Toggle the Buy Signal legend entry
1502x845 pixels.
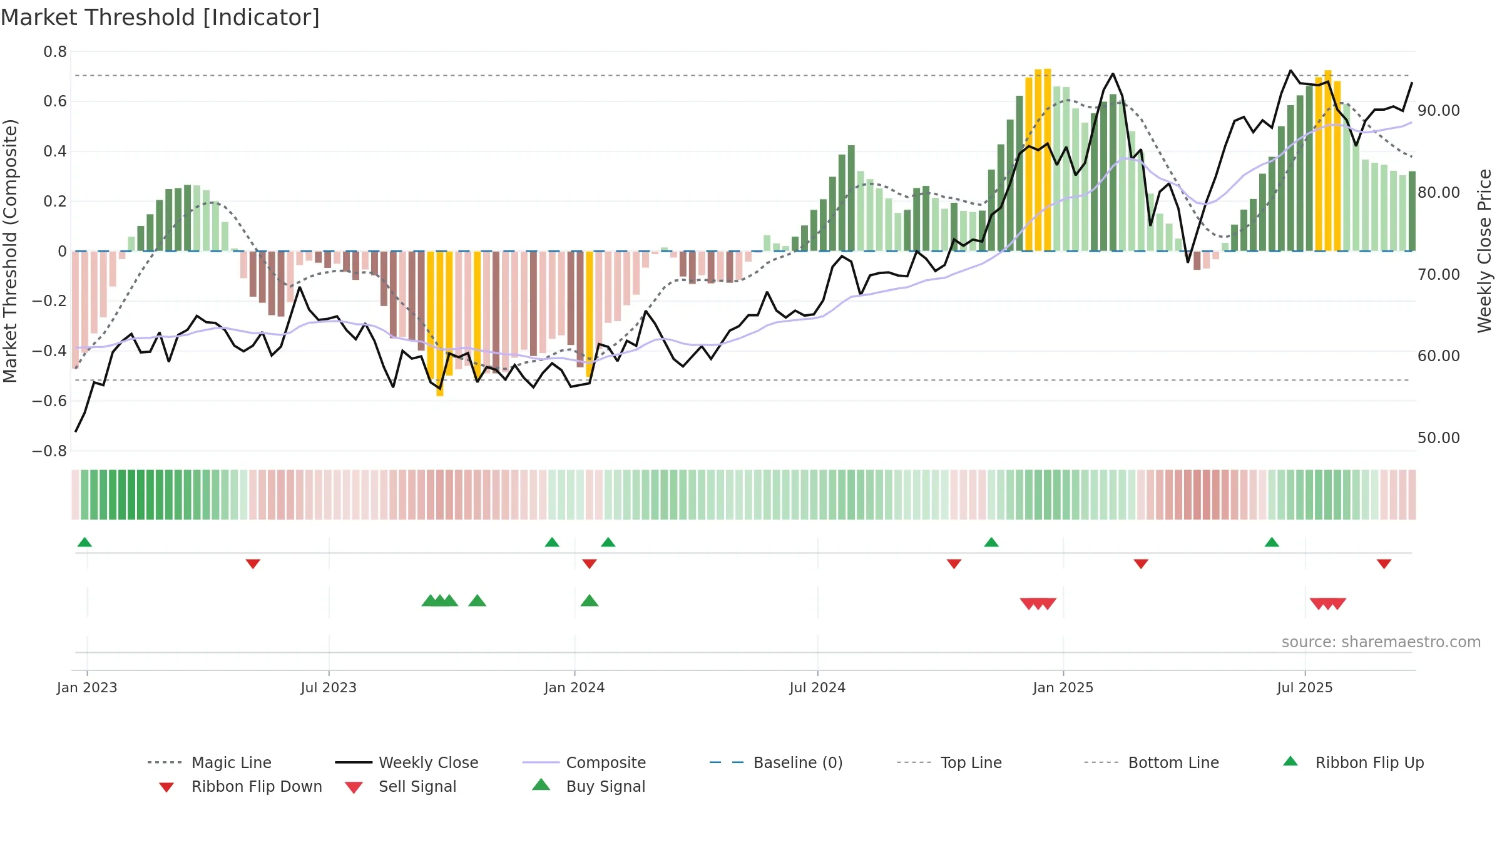[588, 786]
